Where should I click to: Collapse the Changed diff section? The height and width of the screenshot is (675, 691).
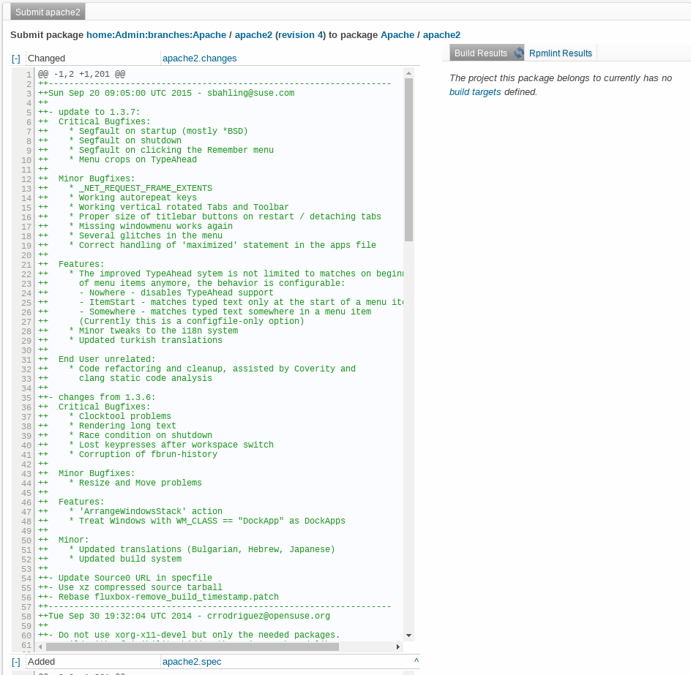tap(15, 58)
